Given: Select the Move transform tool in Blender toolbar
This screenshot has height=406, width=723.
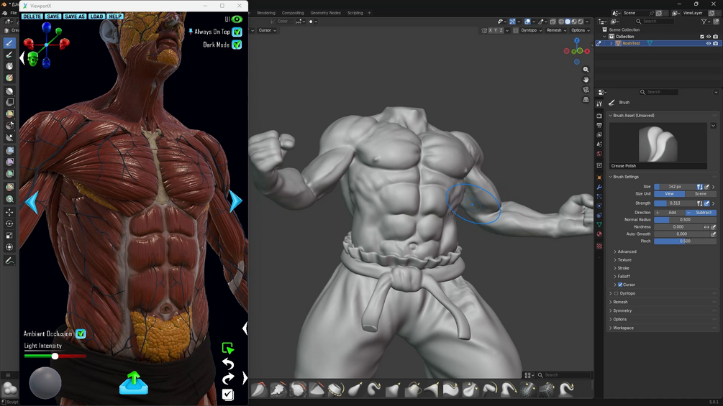Looking at the screenshot, I should (9, 212).
